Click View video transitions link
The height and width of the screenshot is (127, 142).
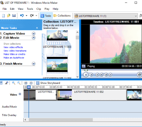point(15,51)
